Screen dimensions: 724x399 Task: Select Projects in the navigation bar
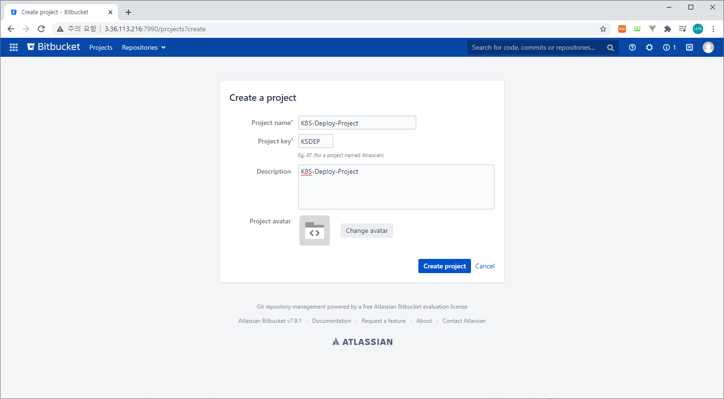click(x=100, y=47)
